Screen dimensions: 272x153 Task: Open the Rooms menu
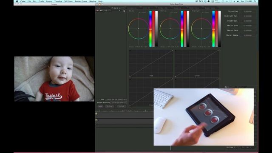pos(49,1)
